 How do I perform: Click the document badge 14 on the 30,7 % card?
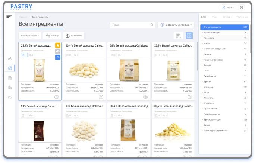[158, 116]
